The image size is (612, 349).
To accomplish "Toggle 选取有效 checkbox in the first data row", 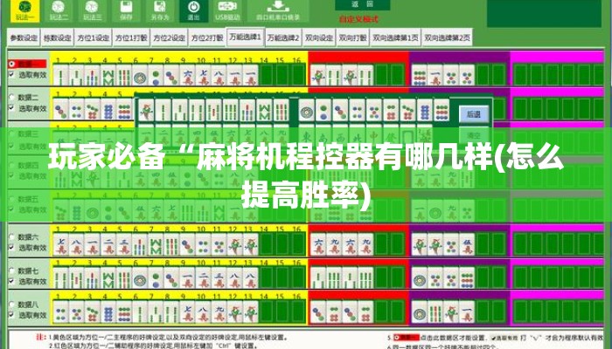I will [x=11, y=74].
